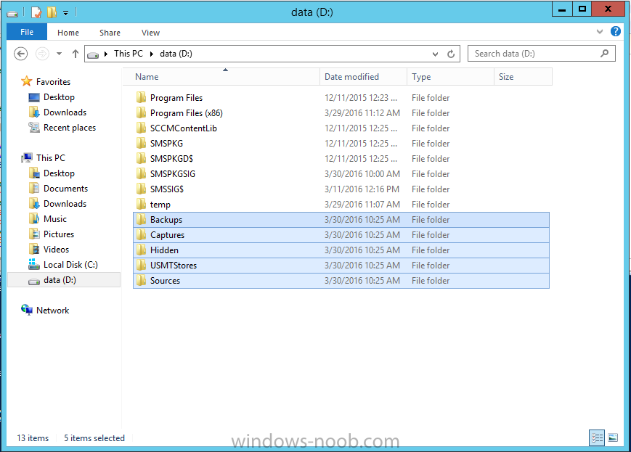Click 3/29/2016 11:07 AM date for temp

coord(362,205)
